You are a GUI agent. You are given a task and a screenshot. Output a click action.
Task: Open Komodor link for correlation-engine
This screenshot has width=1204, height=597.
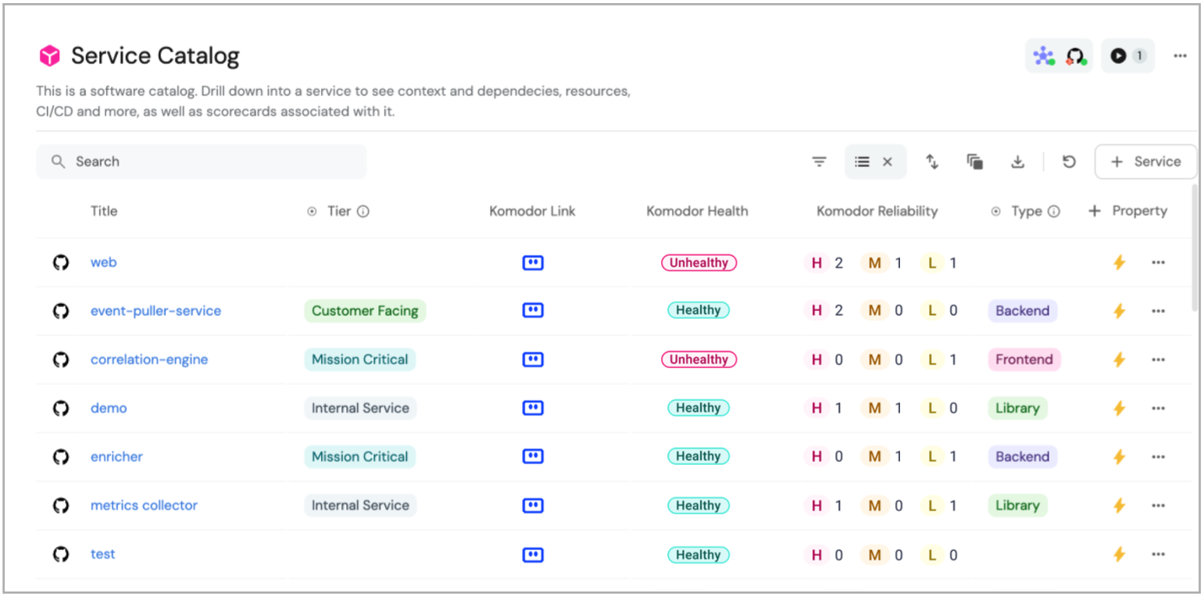[x=533, y=359]
